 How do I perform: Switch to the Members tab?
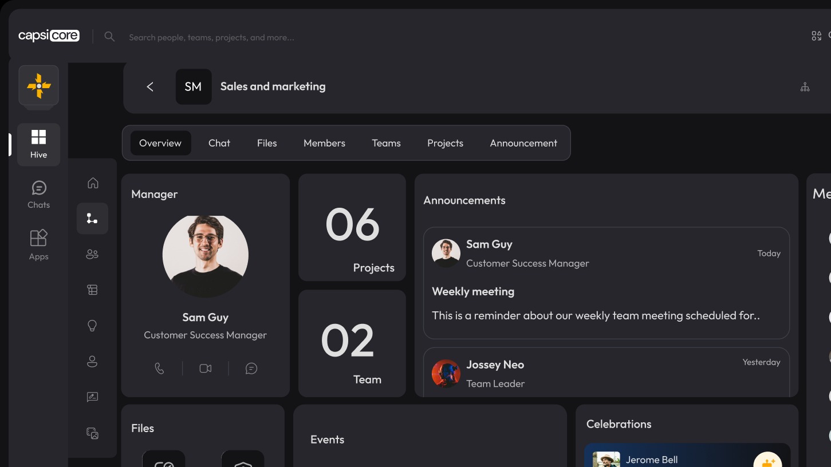coord(324,143)
